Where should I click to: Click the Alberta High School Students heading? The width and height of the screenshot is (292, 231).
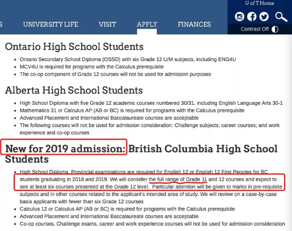pyautogui.click(x=74, y=90)
